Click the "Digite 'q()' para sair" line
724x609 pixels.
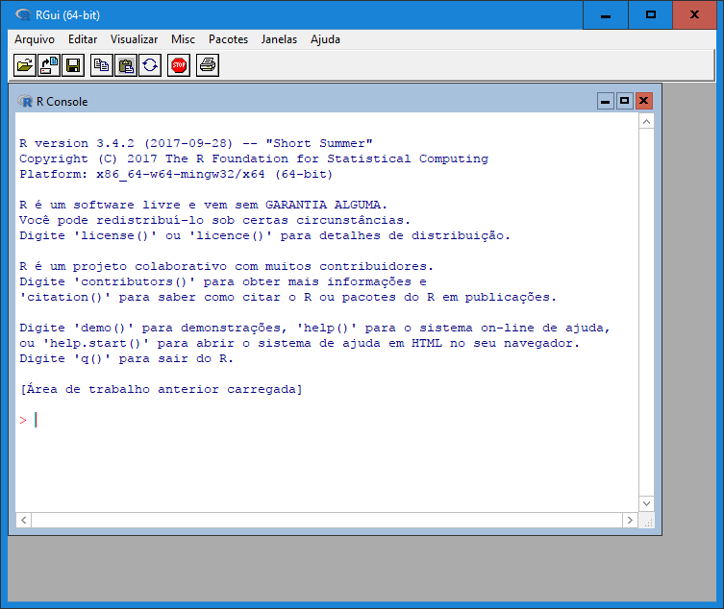tap(126, 358)
